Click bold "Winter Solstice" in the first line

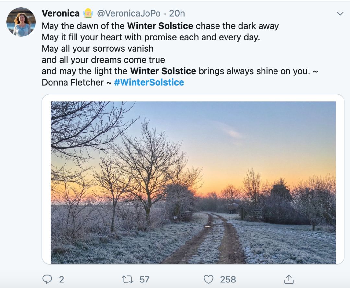[160, 26]
